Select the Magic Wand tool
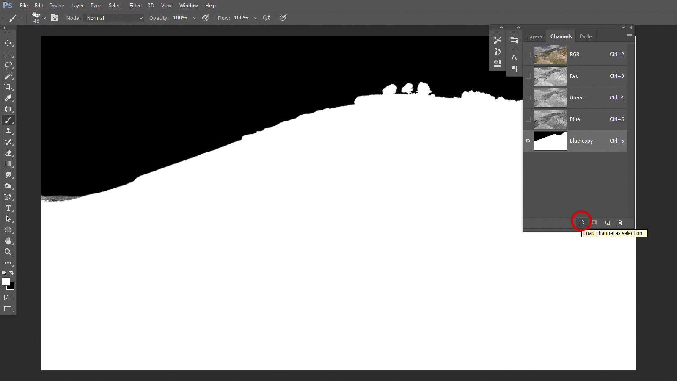This screenshot has width=677, height=381. click(8, 76)
